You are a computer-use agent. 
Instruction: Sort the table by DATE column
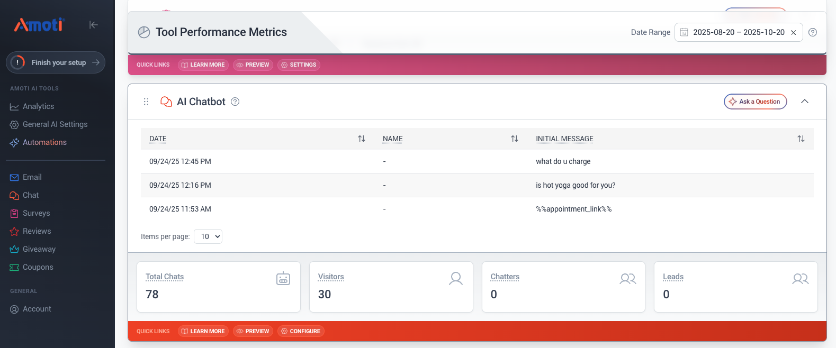[x=362, y=139]
